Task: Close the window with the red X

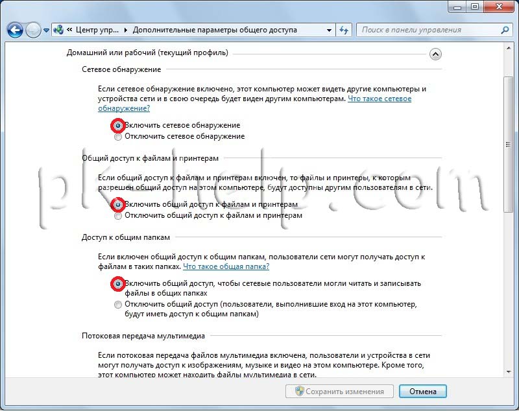Action: point(500,7)
